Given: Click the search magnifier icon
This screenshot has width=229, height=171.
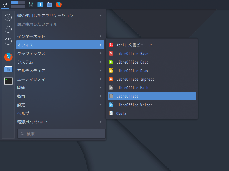Looking at the screenshot, I should click(23, 133).
